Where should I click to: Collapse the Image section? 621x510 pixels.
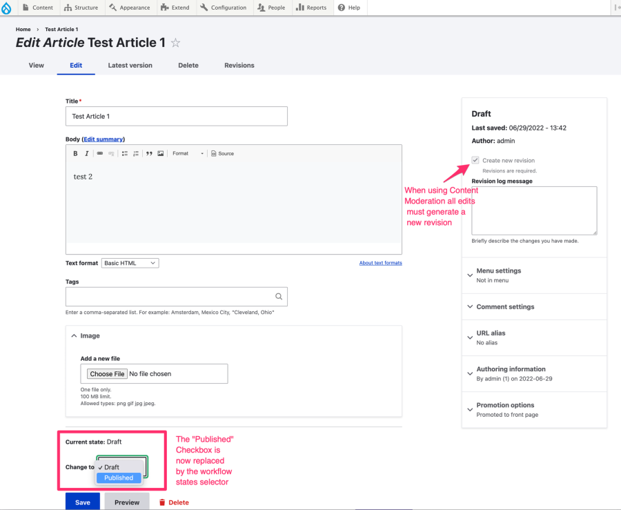click(86, 336)
